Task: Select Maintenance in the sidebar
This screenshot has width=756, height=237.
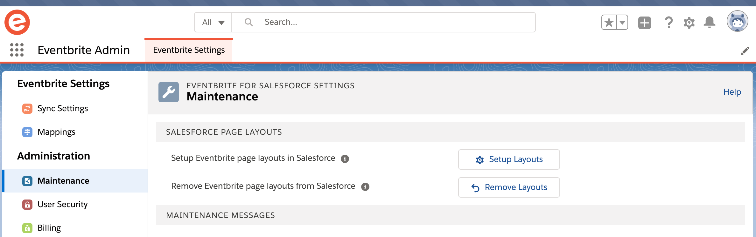Action: [75, 181]
